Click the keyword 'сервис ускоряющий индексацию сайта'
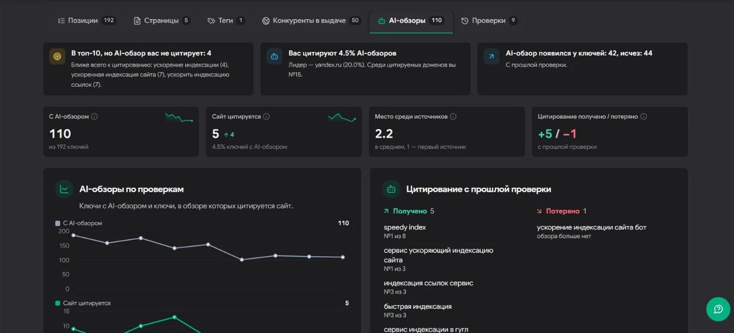Screen dimensions: 734x333 pyautogui.click(x=438, y=255)
